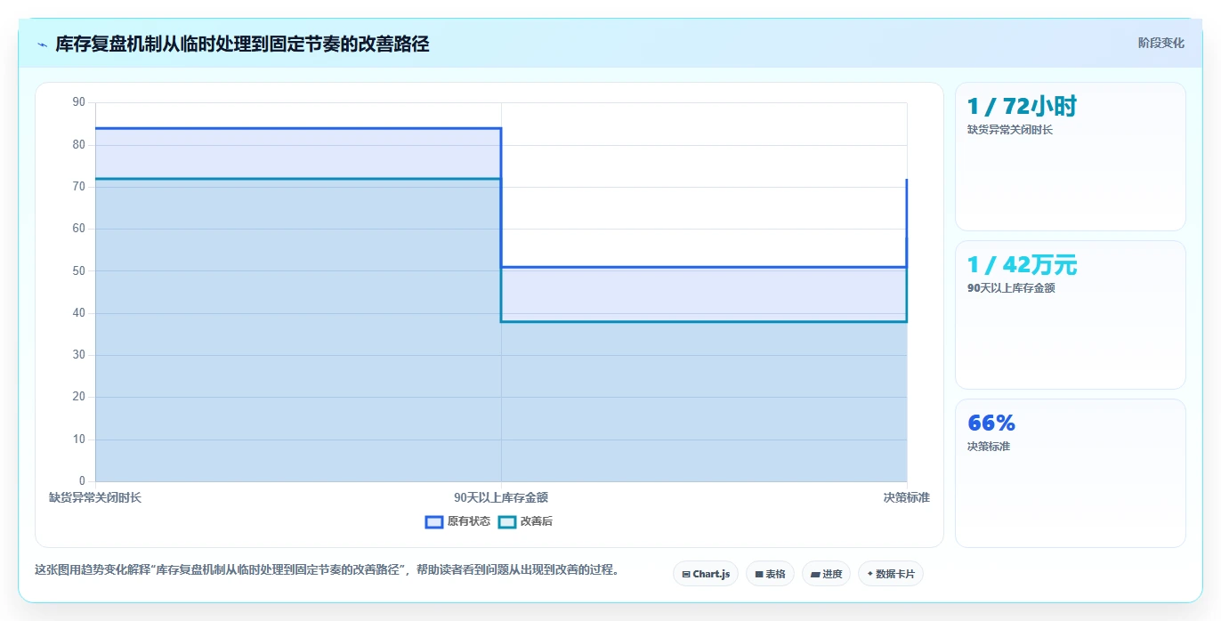Click the title icon beside 库存复盘机制
Image resolution: width=1221 pixels, height=621 pixels.
coord(42,44)
